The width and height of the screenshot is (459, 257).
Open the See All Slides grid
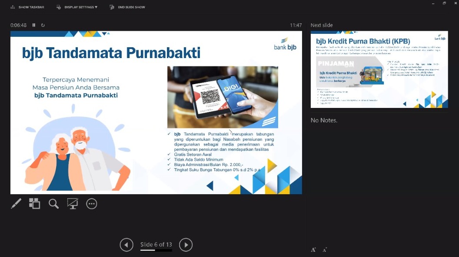coord(34,204)
